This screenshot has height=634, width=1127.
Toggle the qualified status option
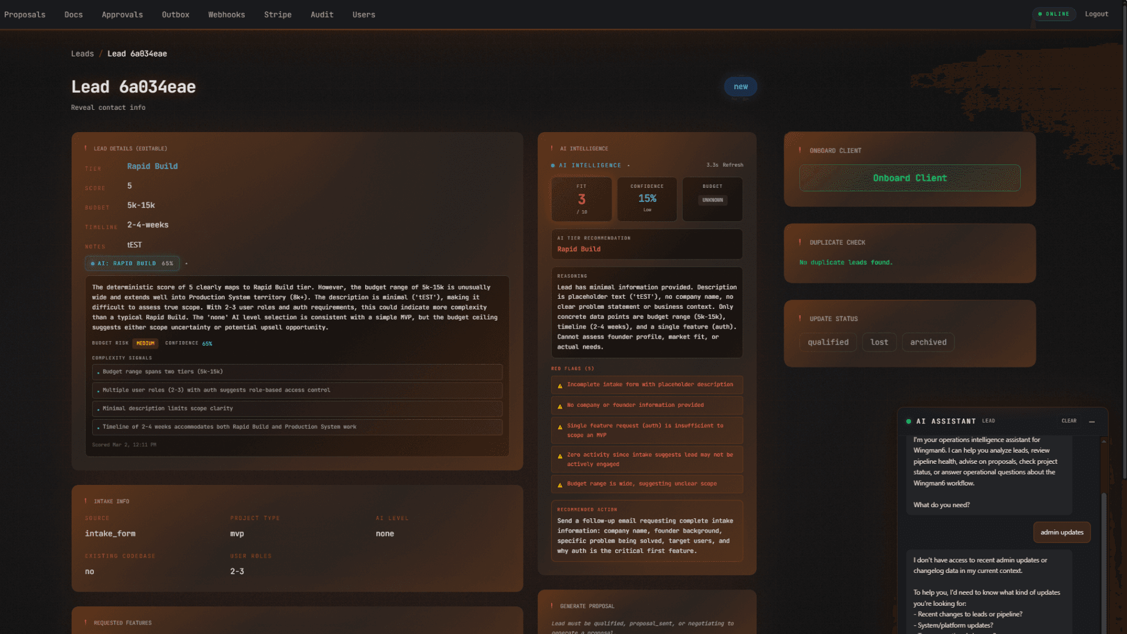tap(828, 342)
